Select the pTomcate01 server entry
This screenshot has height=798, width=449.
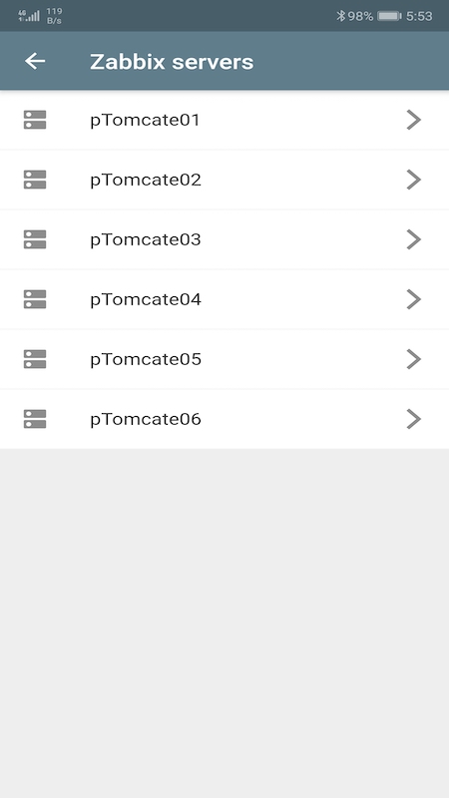click(x=224, y=120)
